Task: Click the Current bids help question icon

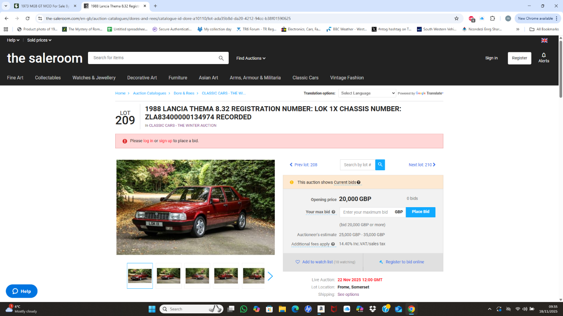Action: click(x=358, y=183)
